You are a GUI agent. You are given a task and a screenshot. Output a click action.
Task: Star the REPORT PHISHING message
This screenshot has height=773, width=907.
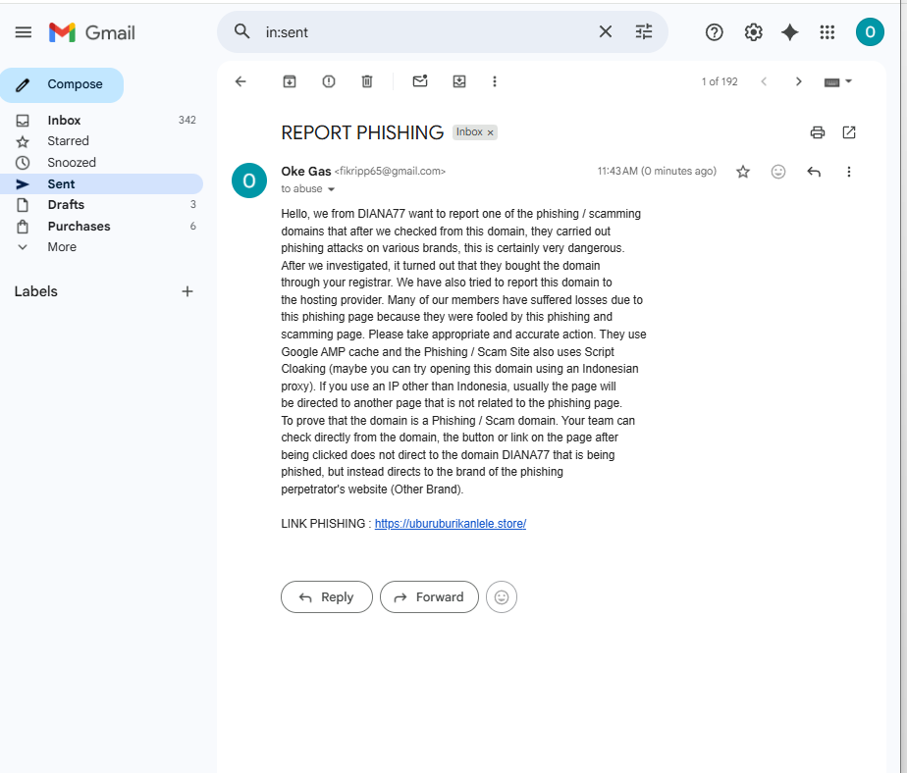[743, 172]
